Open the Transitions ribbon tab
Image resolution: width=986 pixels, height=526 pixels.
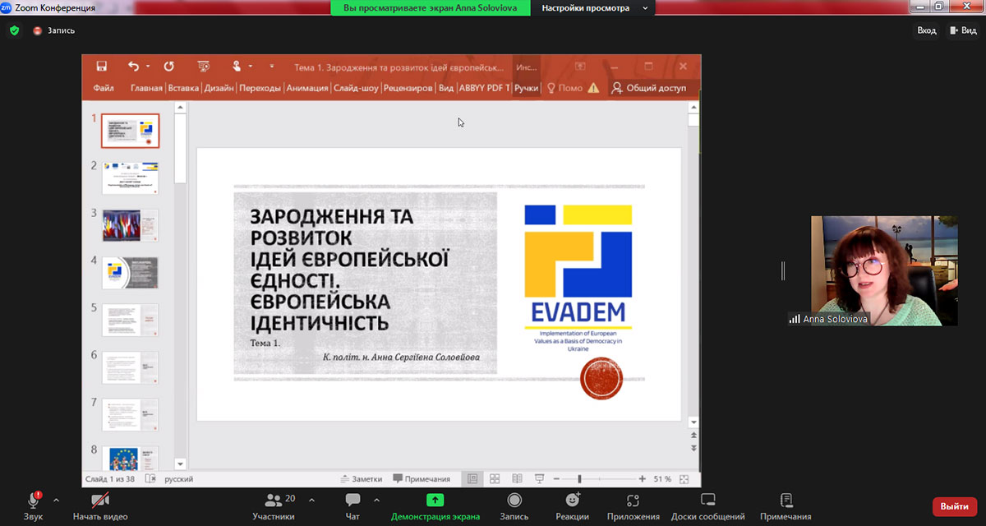point(260,88)
